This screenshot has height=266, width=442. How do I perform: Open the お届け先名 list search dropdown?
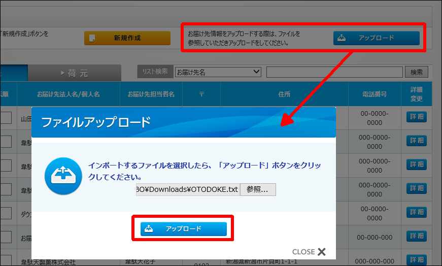click(x=217, y=72)
